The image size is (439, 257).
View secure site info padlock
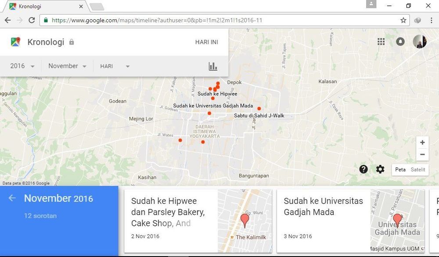[46, 20]
